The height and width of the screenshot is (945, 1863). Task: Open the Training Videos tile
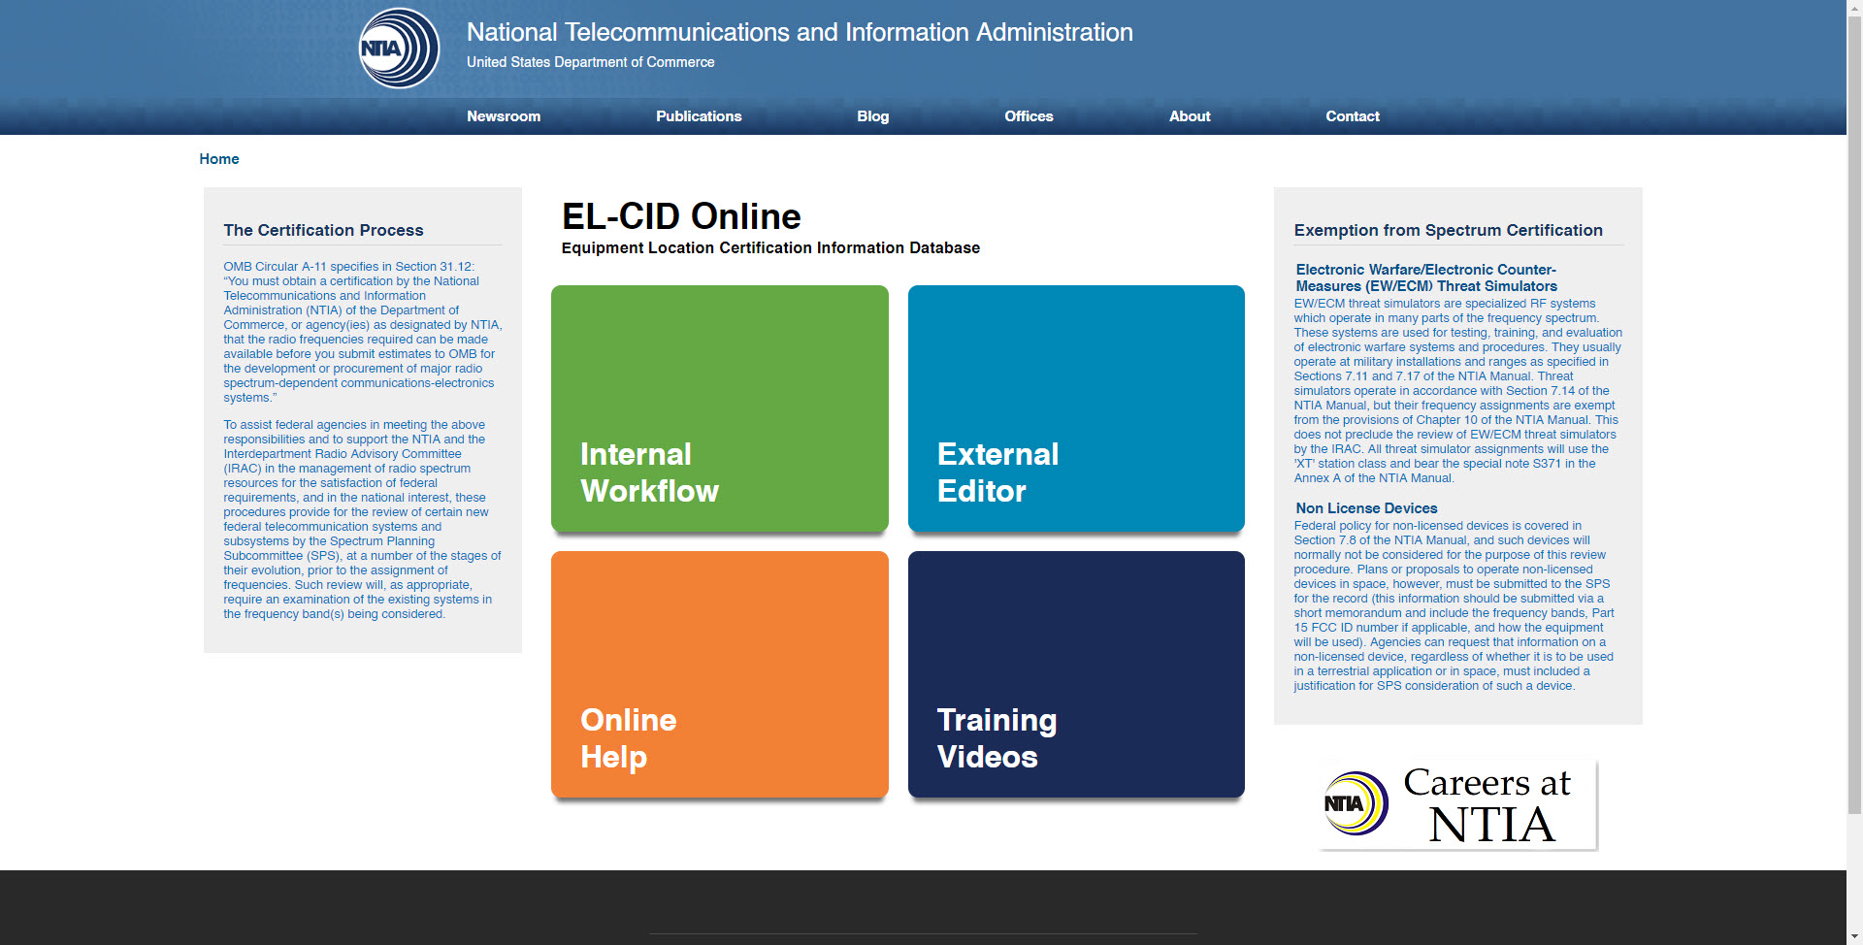(x=1076, y=674)
